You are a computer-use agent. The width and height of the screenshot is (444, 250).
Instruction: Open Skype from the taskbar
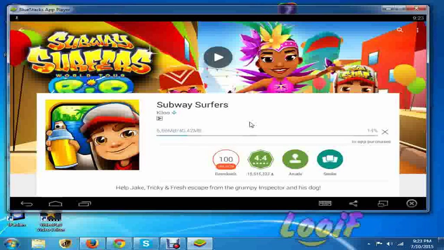click(146, 244)
